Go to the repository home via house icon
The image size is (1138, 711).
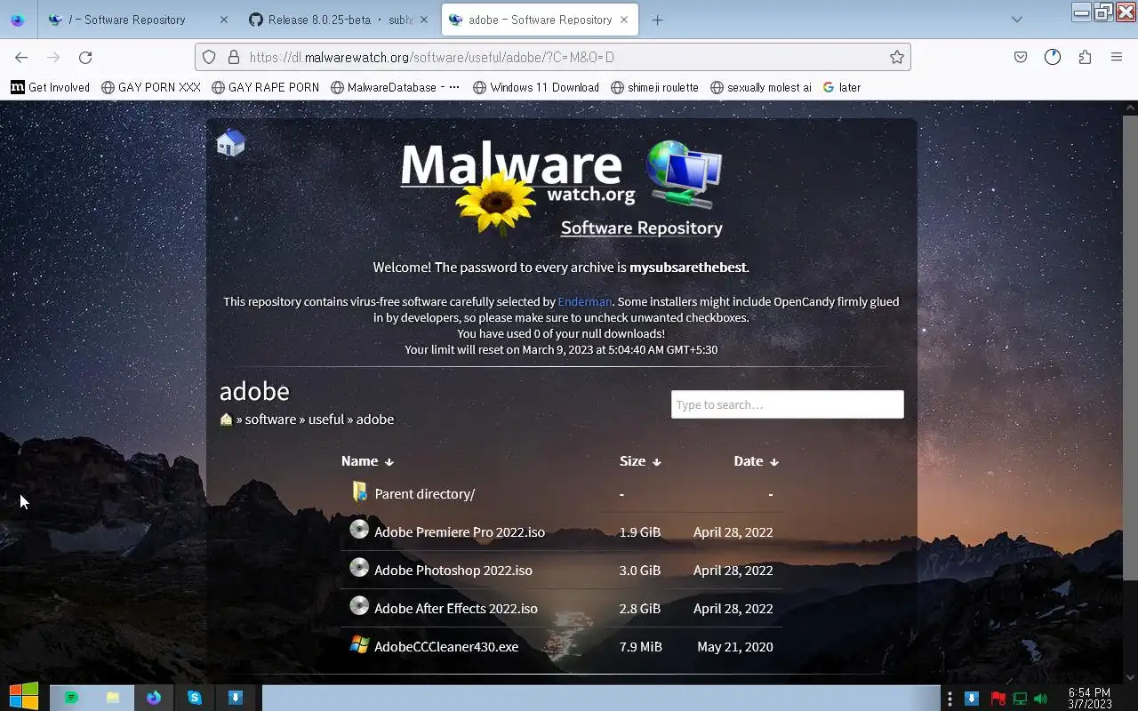tap(230, 143)
